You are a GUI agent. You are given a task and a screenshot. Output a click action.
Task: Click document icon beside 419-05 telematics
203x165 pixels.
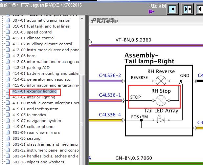pos(8,114)
